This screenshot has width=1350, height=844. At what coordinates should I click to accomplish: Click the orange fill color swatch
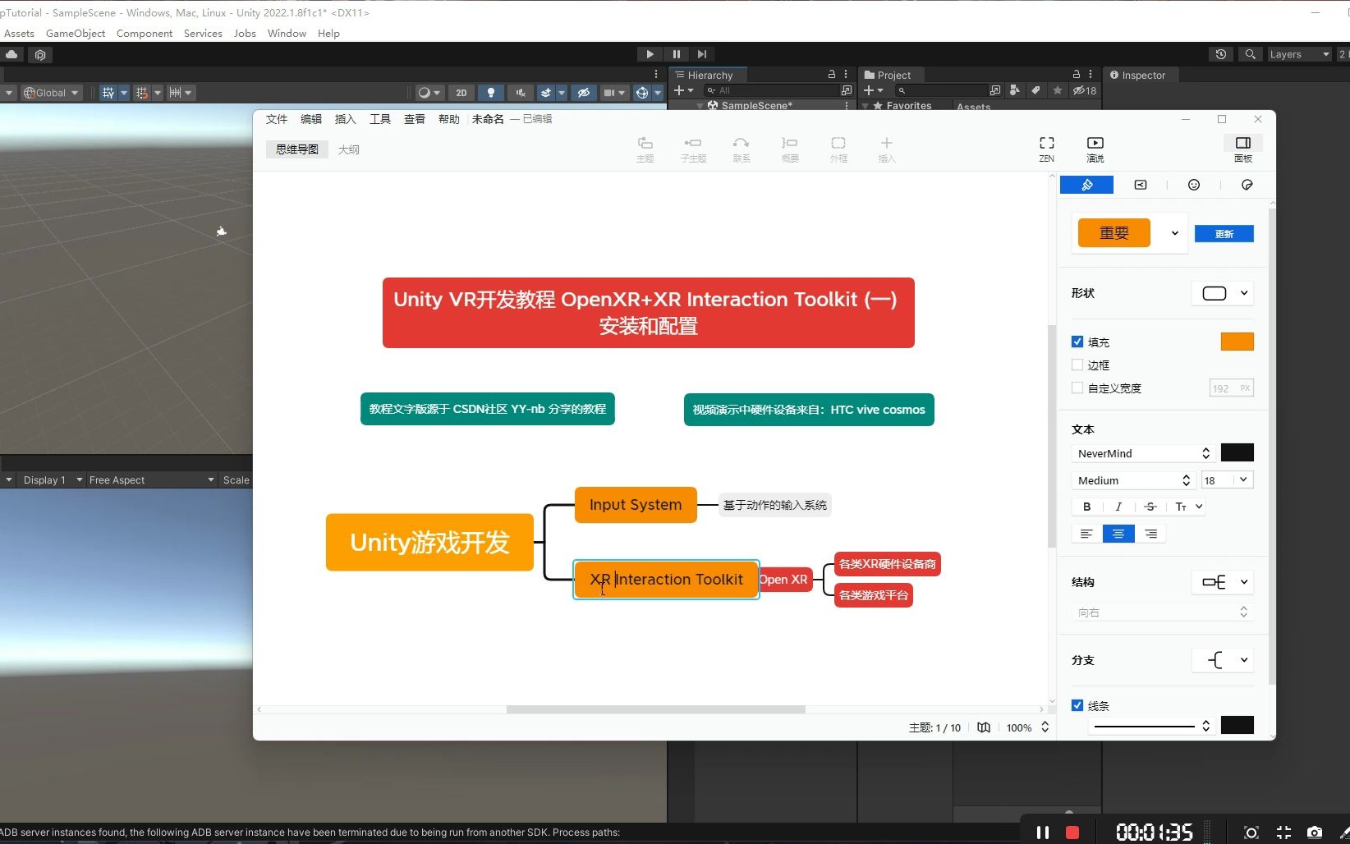(x=1237, y=342)
